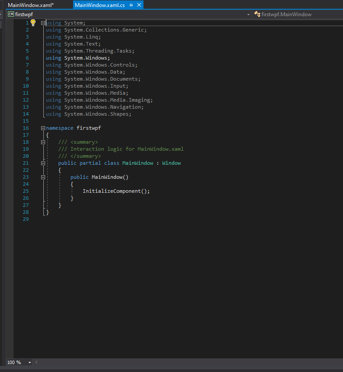Viewport: 343px width, 372px height.
Task: Click line number 29 in the margin
Action: 25,219
